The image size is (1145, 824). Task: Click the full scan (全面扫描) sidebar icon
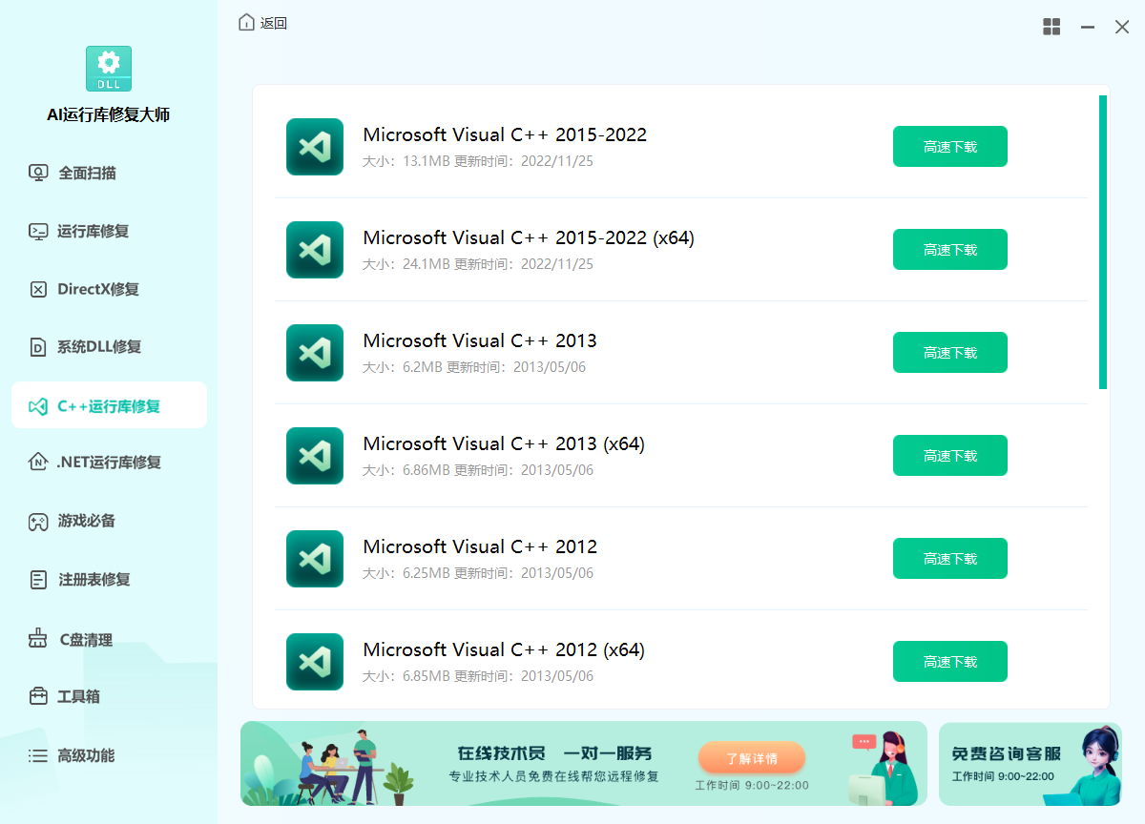click(x=38, y=173)
